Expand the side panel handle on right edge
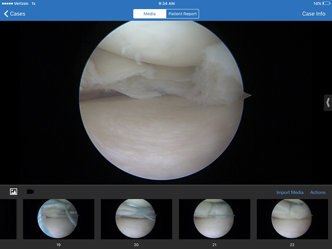The height and width of the screenshot is (249, 332). (328, 103)
